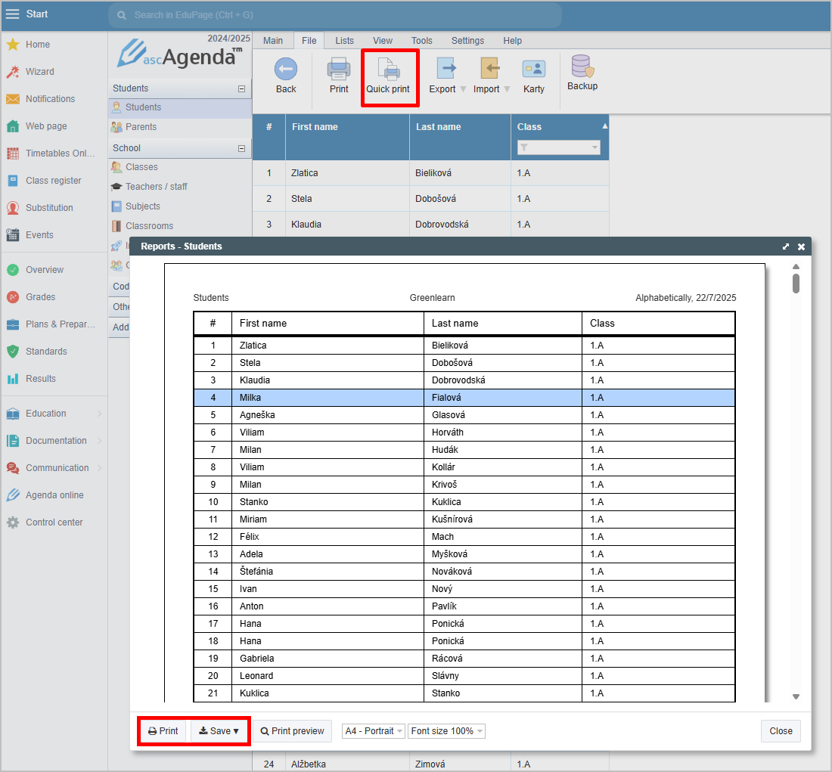Viewport: 832px width, 772px height.
Task: Expand the Reports dialog to fullscreen
Action: pos(786,246)
